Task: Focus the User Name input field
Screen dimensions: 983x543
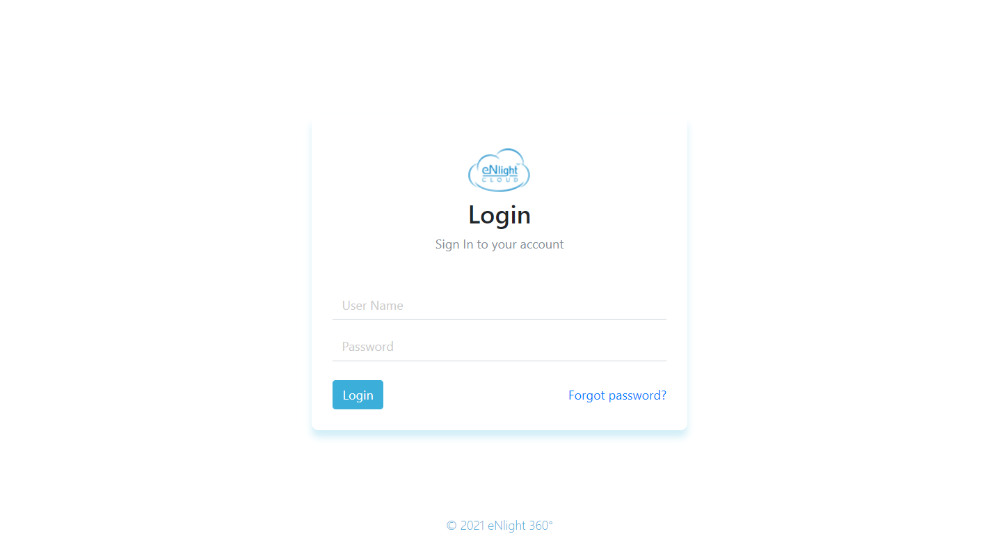Action: coord(500,306)
